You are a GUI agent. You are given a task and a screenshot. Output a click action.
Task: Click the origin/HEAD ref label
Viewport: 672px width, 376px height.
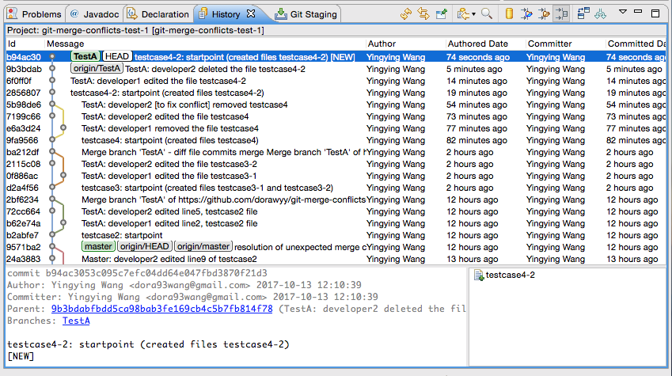[144, 246]
